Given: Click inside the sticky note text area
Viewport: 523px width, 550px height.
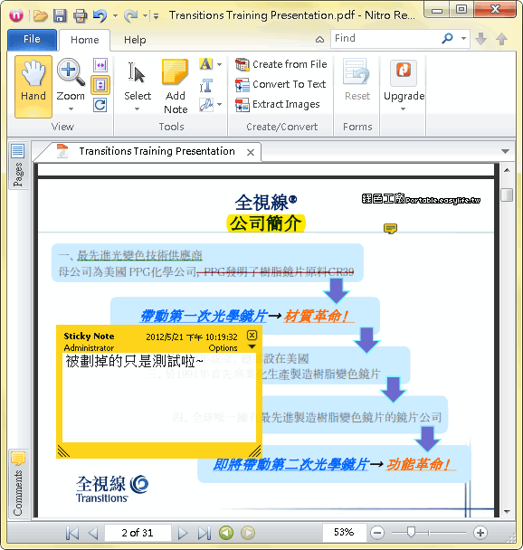Looking at the screenshot, I should 159,397.
